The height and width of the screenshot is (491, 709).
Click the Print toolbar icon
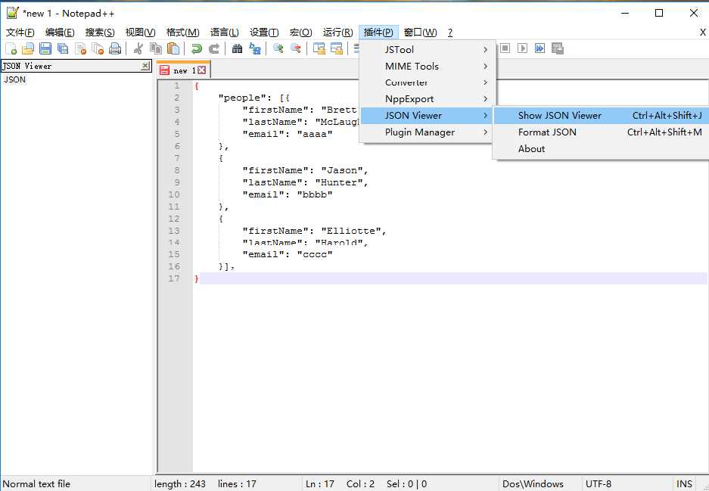(115, 48)
